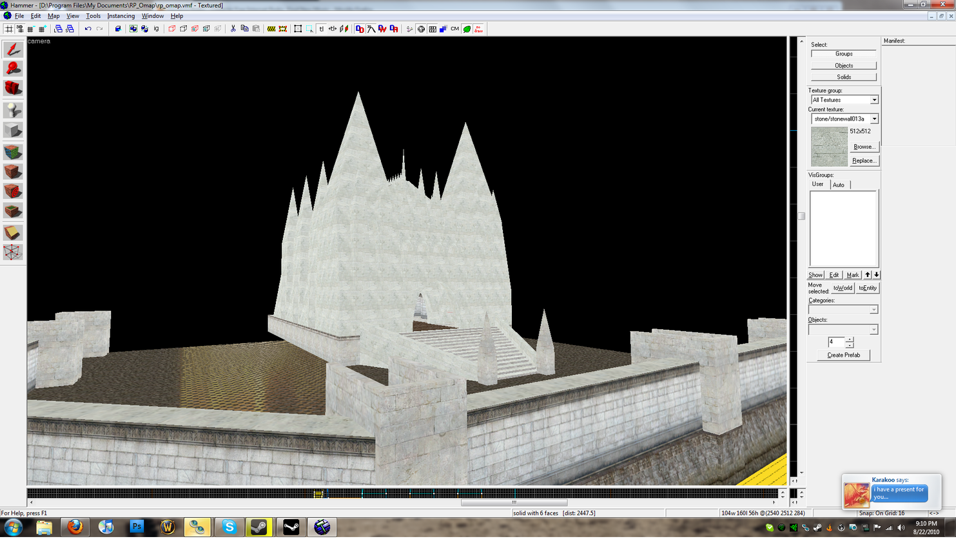Screen dimensions: 956x550
Task: Open Texture group dropdown
Action: 844,100
